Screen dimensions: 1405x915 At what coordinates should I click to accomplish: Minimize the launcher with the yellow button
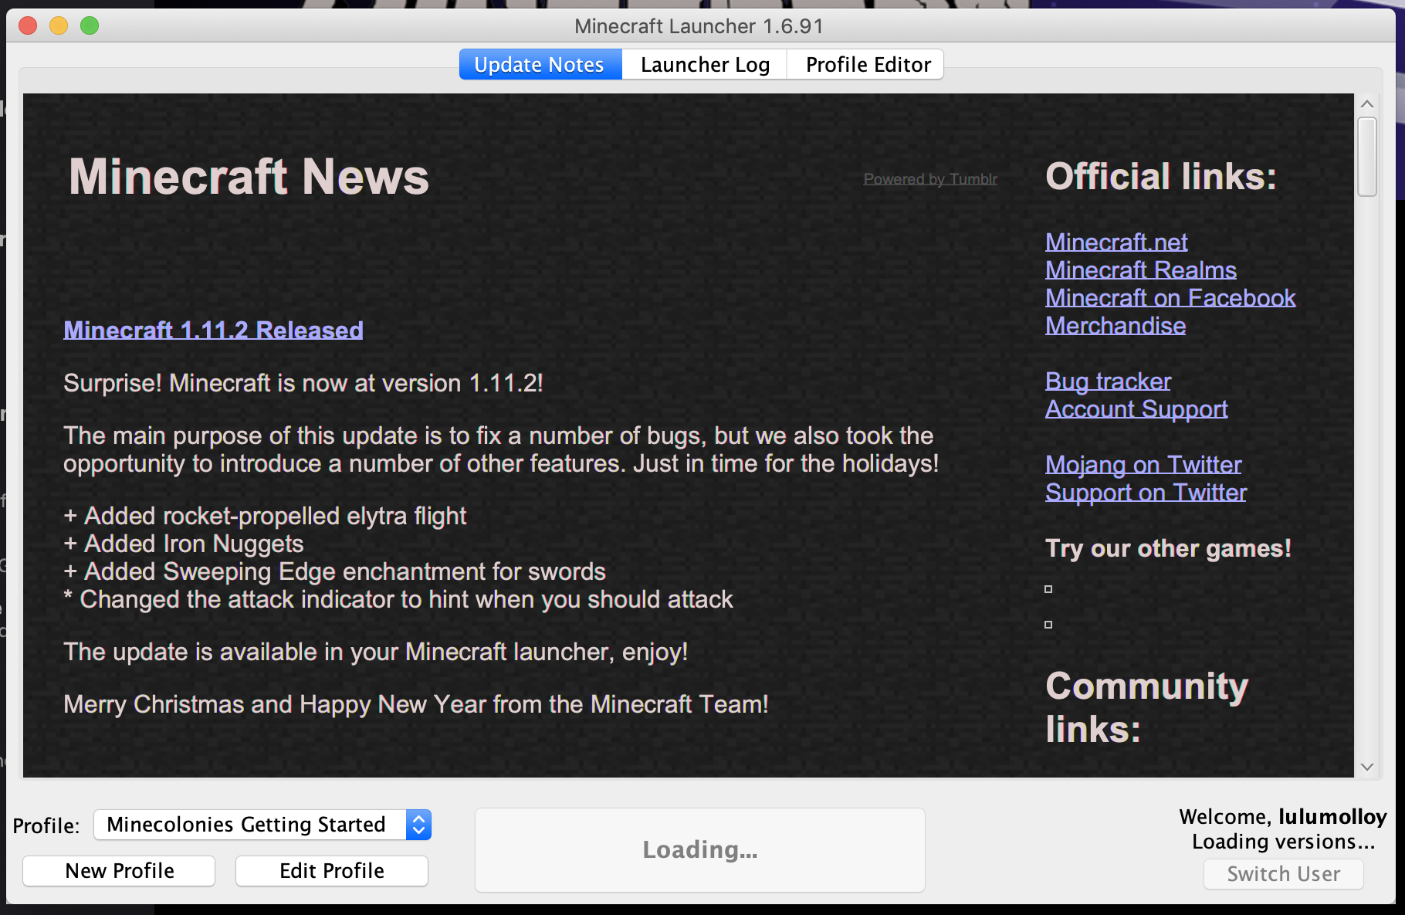click(59, 25)
